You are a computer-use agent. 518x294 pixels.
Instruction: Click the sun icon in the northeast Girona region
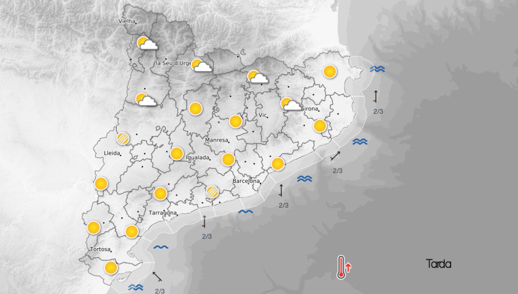point(330,72)
